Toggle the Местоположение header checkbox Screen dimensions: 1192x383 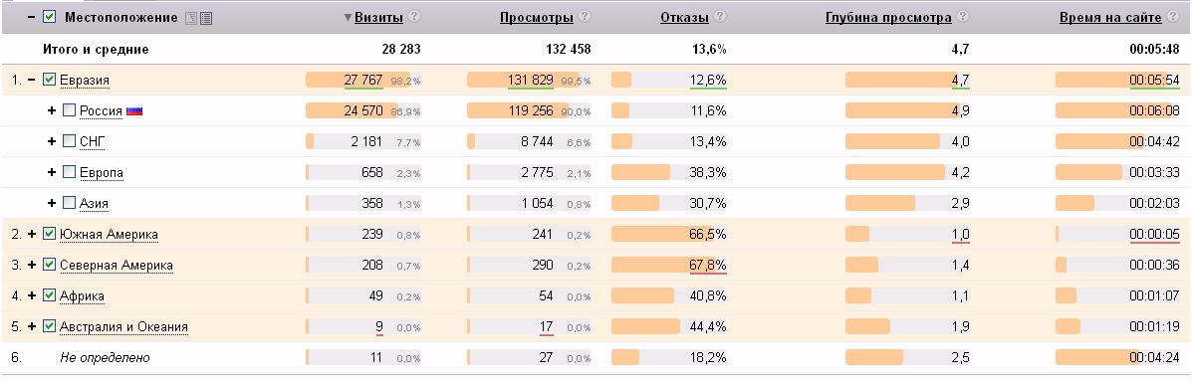click(x=50, y=17)
